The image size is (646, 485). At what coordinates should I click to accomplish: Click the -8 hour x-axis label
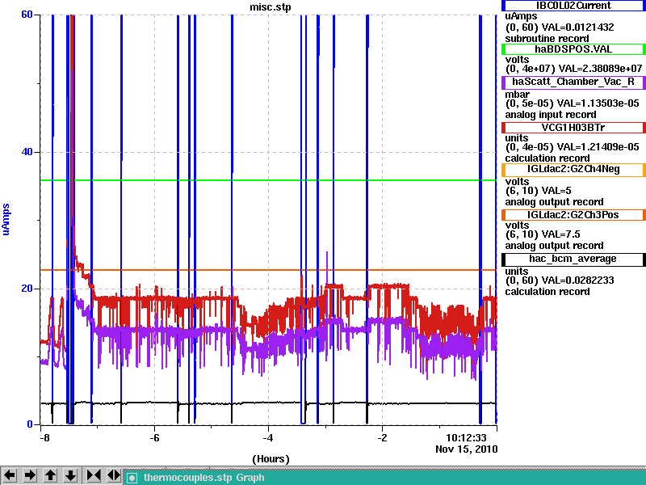click(x=44, y=437)
